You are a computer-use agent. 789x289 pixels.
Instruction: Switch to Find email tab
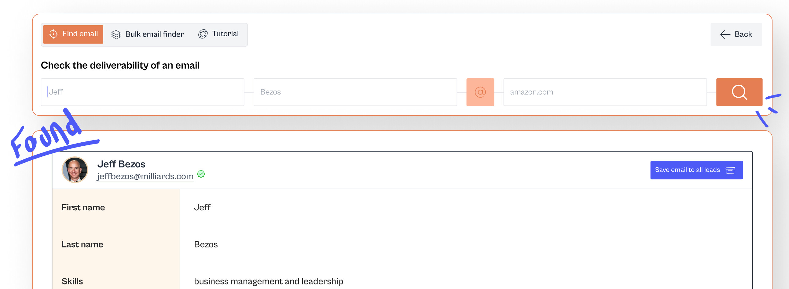click(x=73, y=34)
